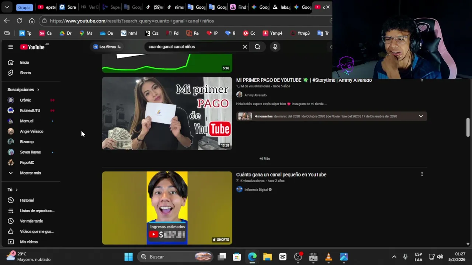Visit Ammy Alvarado channel name

pyautogui.click(x=255, y=95)
